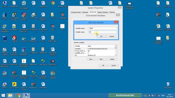The height and width of the screenshot is (98, 175).
Task: Open the This PC desktop icon
Action: (x=5, y=4)
